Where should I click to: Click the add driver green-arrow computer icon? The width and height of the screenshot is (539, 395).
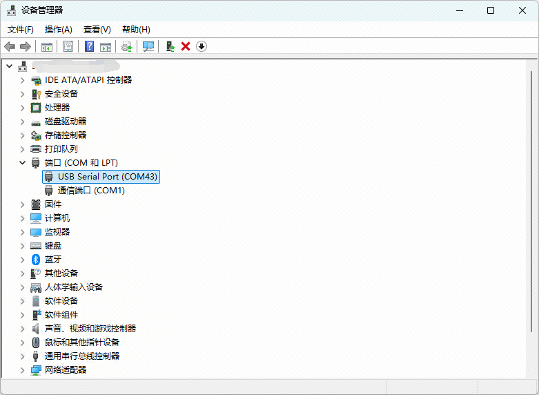click(x=170, y=46)
